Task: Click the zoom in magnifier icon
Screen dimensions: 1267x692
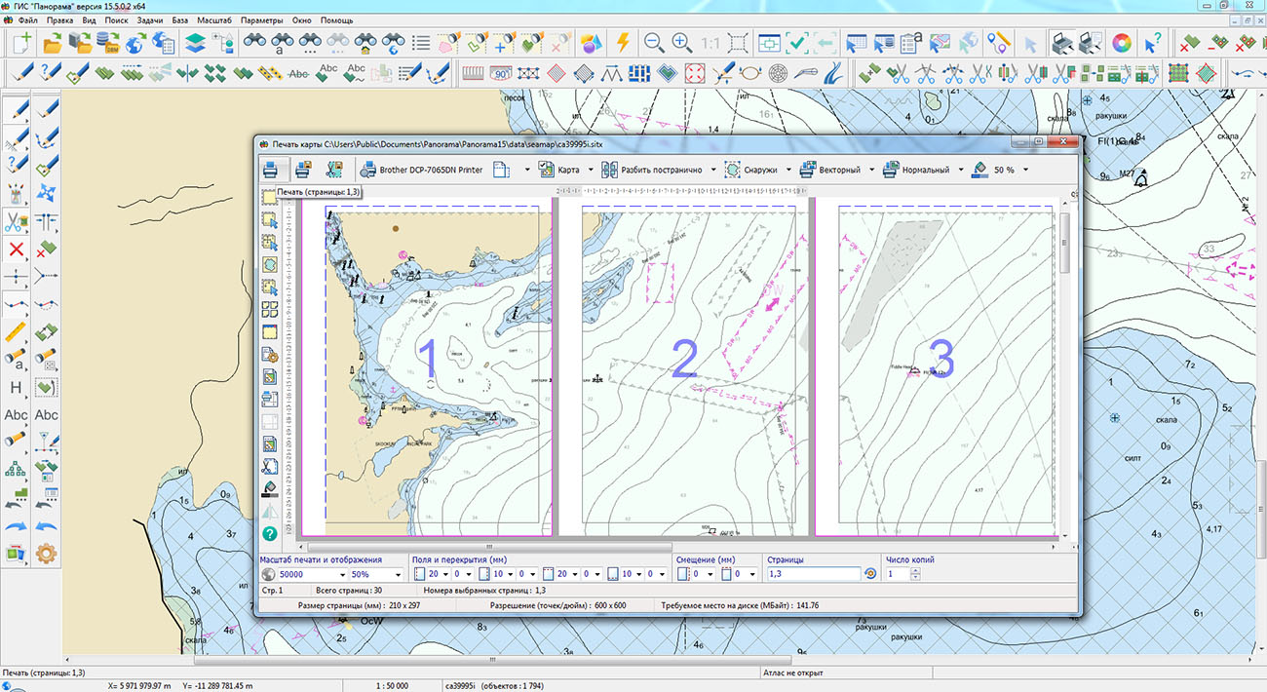Action: click(681, 43)
